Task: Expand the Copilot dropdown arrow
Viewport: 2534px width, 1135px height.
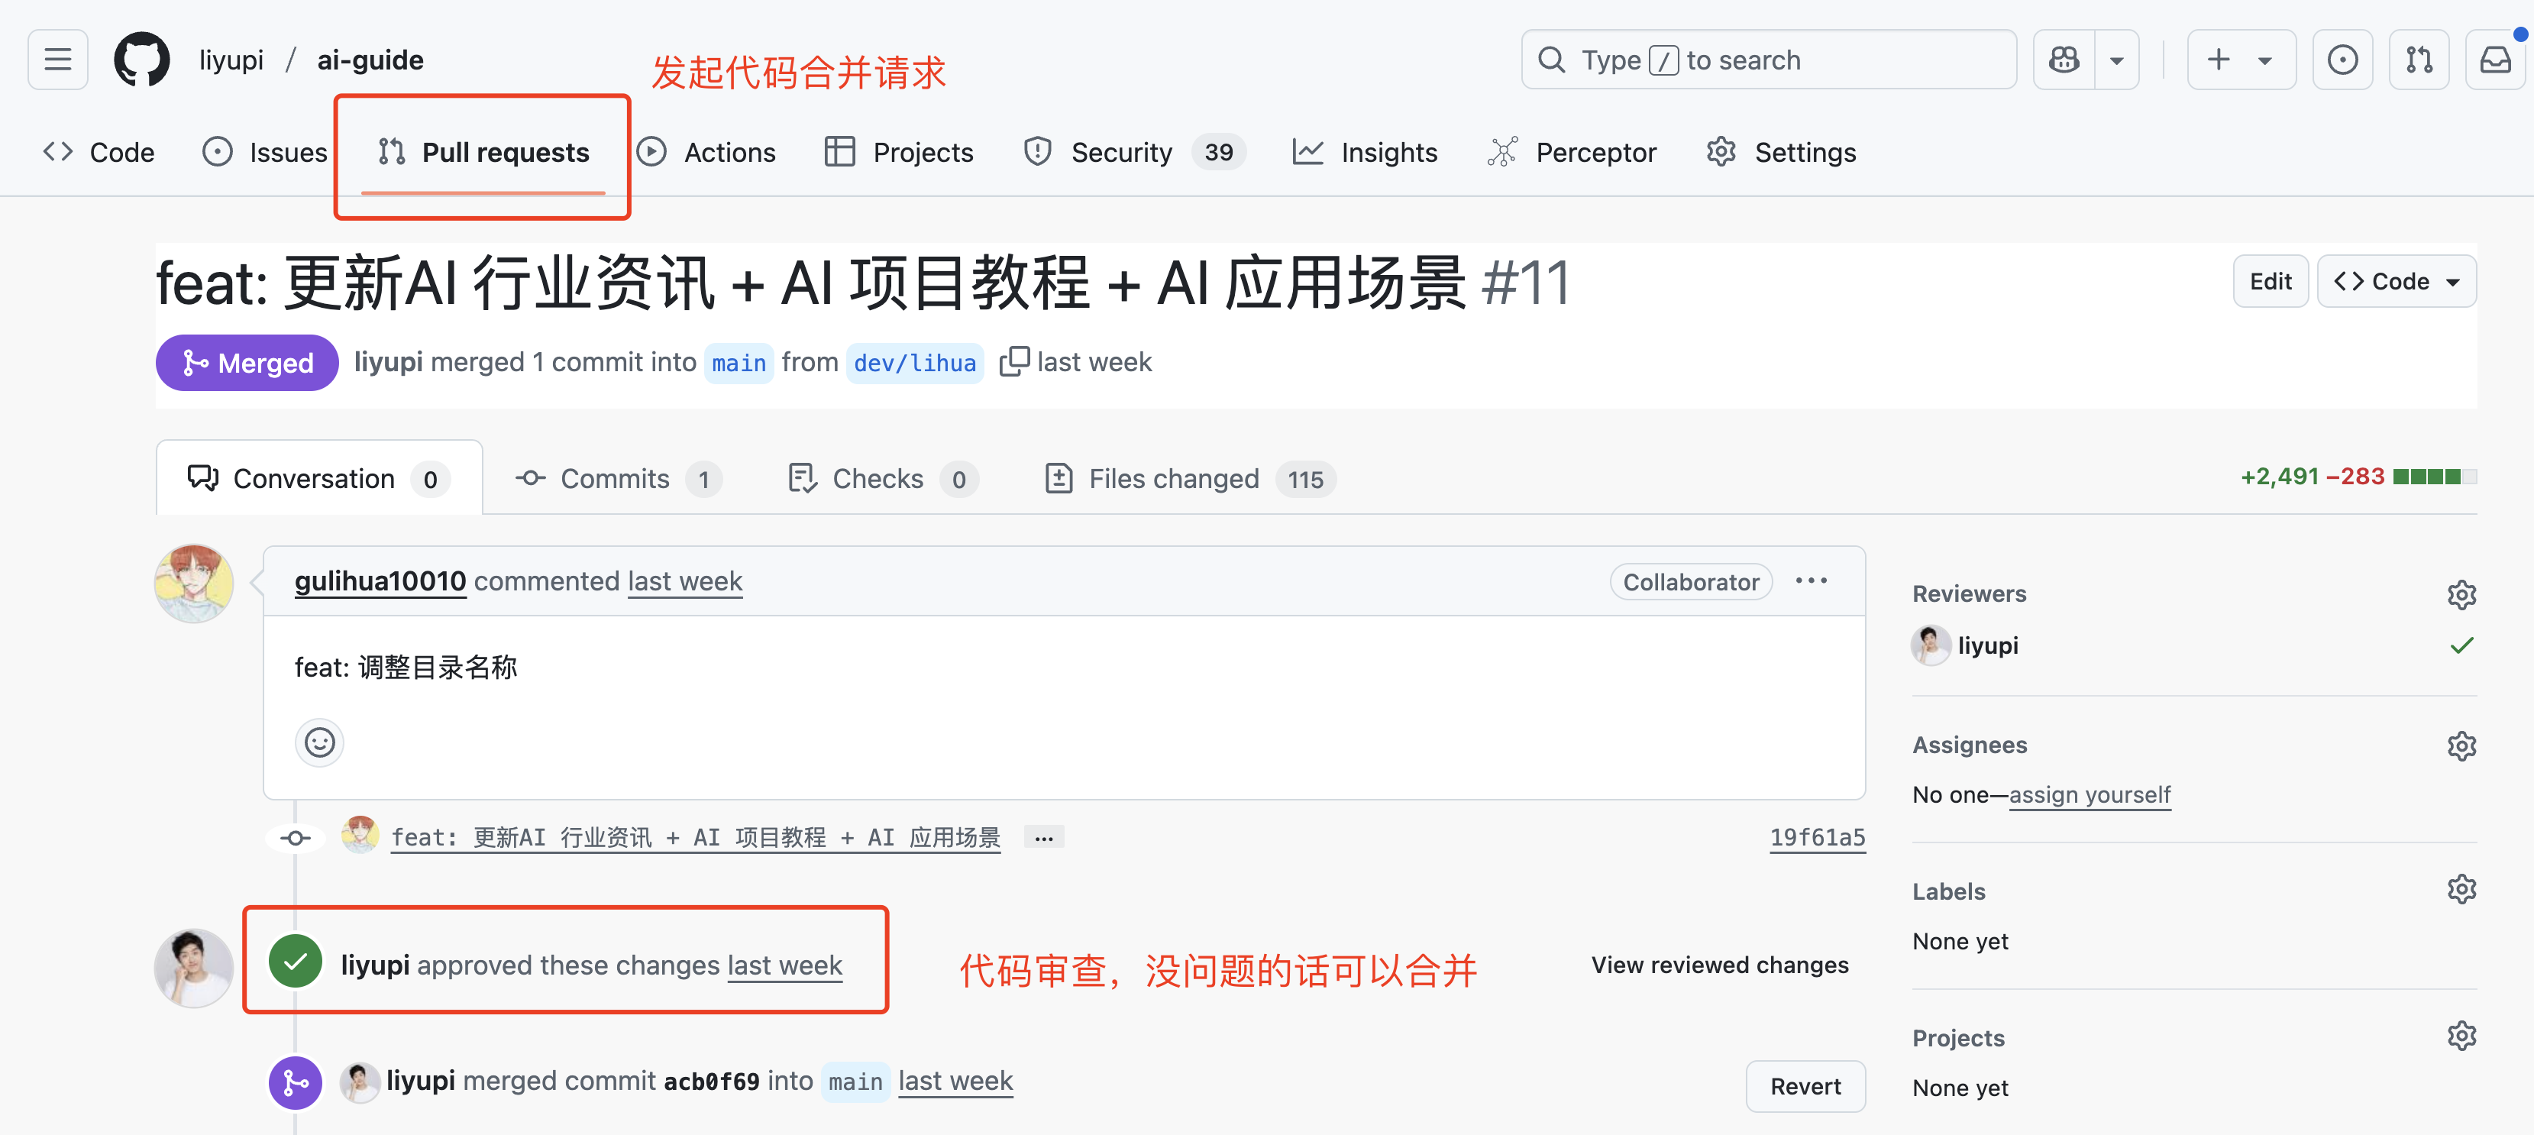Action: click(2116, 60)
